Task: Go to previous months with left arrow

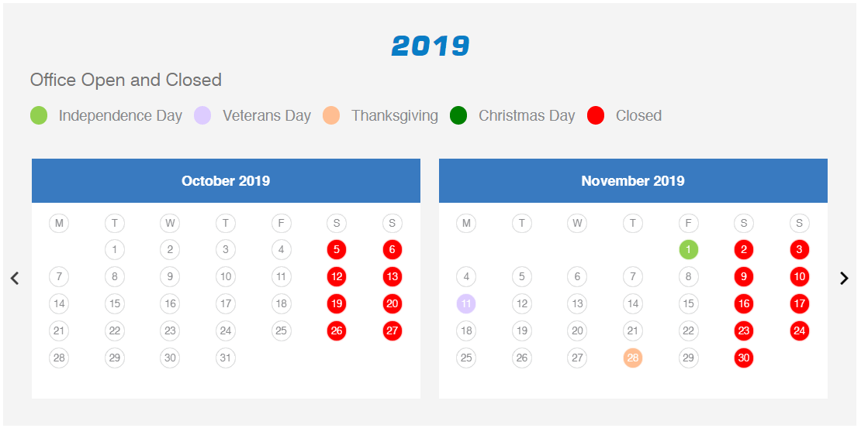Action: point(15,279)
